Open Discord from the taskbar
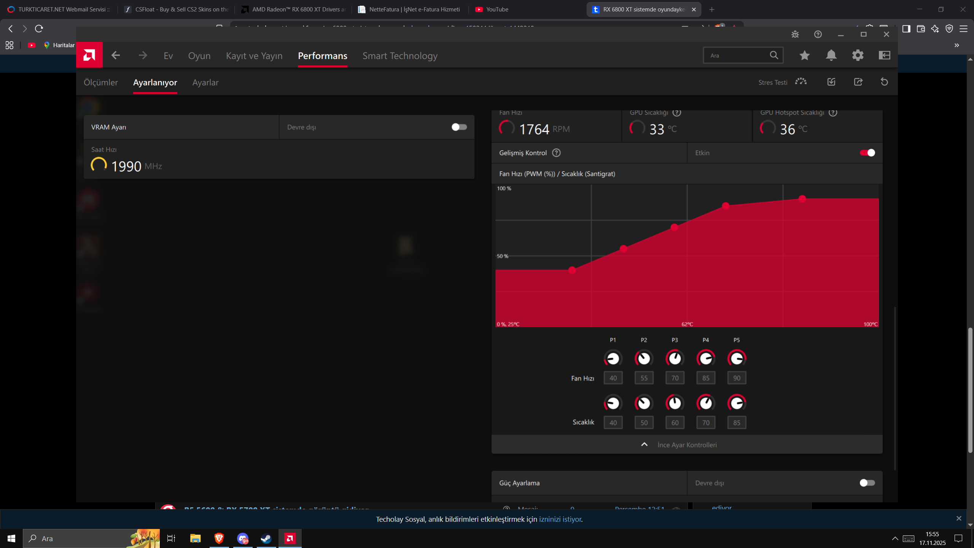The width and height of the screenshot is (974, 548). click(243, 538)
